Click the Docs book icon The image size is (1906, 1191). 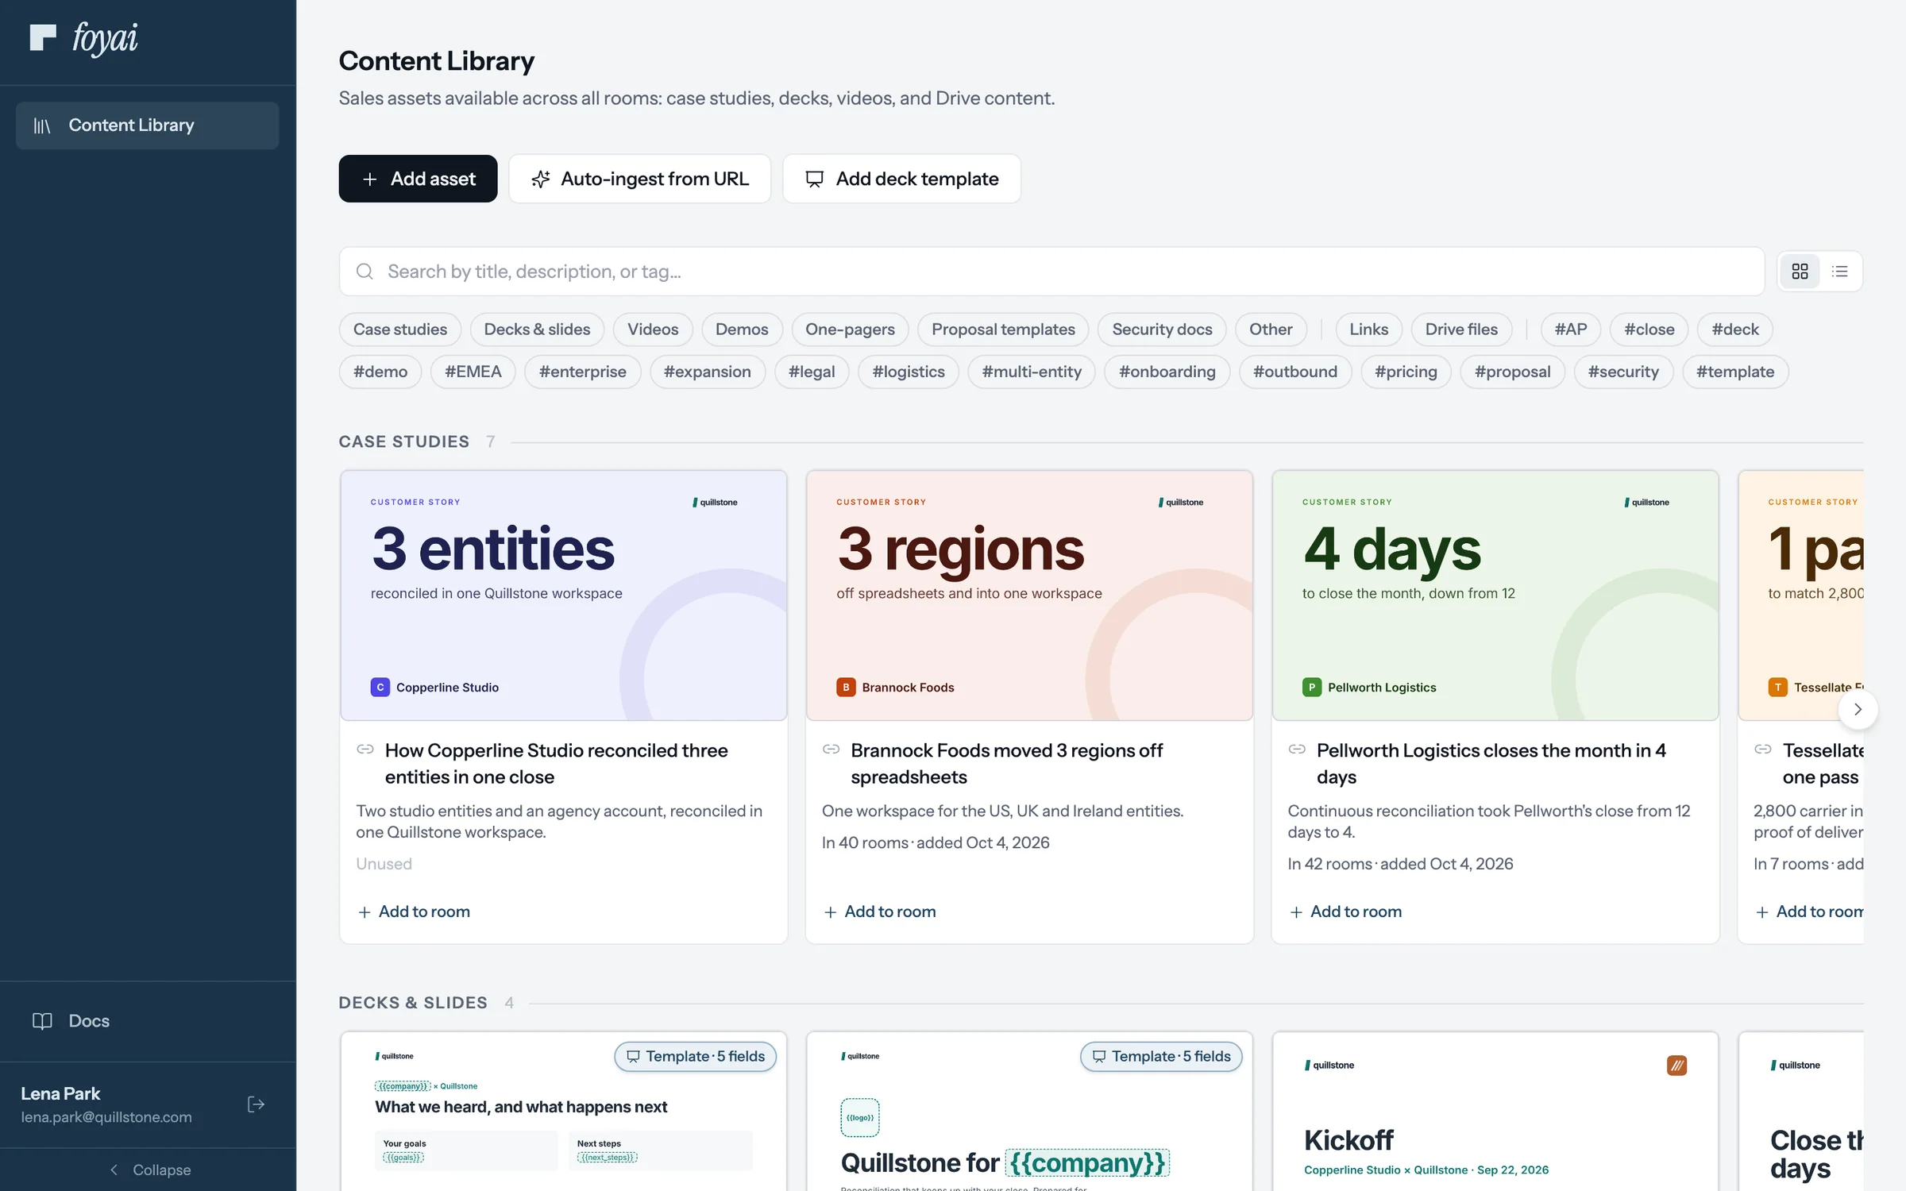(42, 1021)
